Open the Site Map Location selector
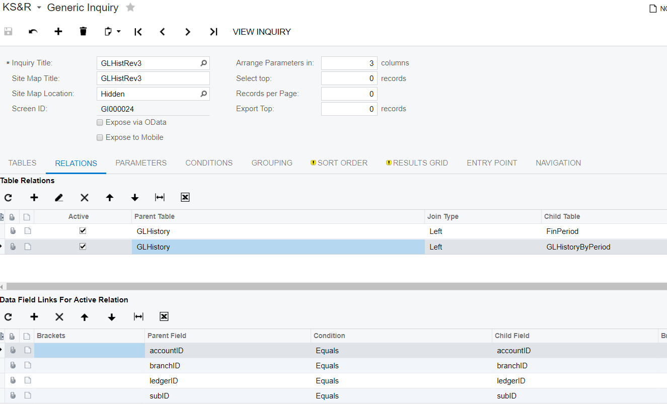 click(203, 94)
